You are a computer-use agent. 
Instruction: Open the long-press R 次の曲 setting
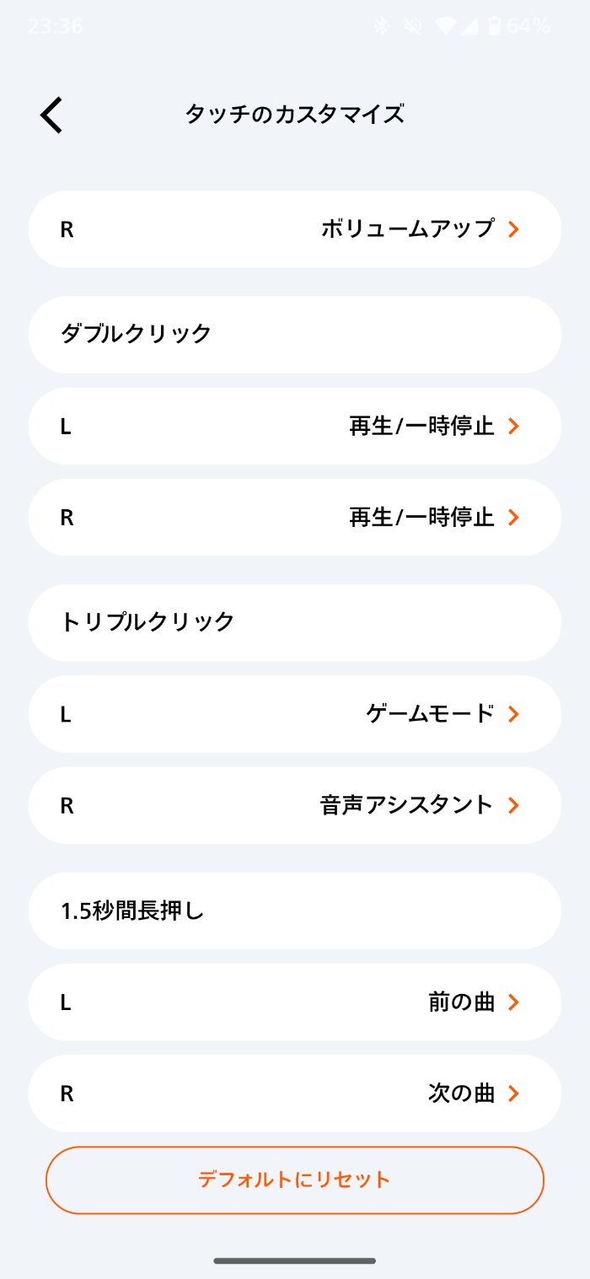click(x=295, y=1094)
